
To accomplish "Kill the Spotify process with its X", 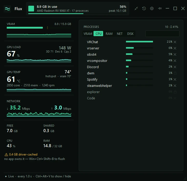I will [175, 79].
